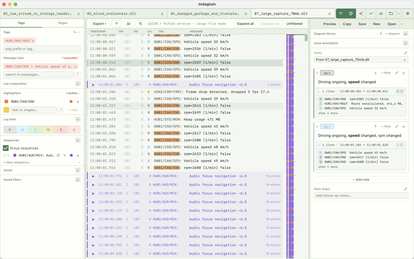Remove the GW01/CAN/SPD message rule
The width and height of the screenshot is (414, 259).
pyautogui.click(x=76, y=67)
